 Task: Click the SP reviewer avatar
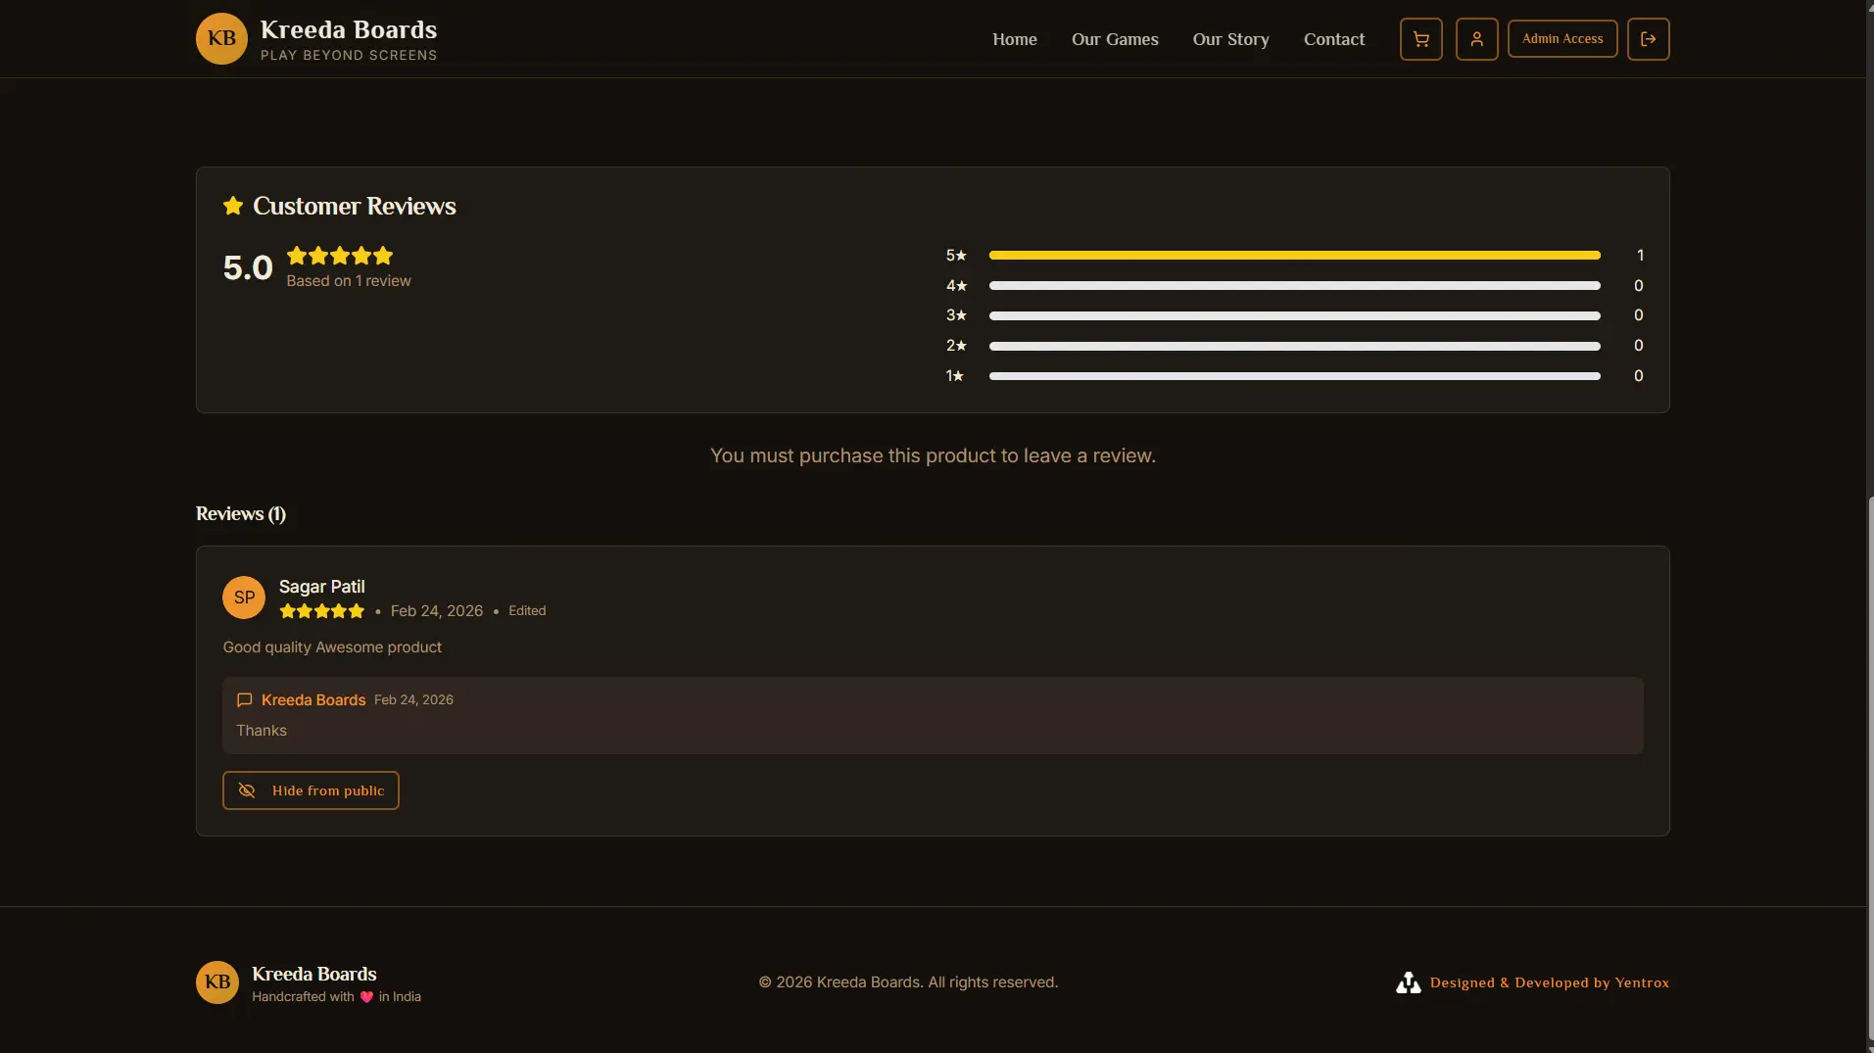244,598
